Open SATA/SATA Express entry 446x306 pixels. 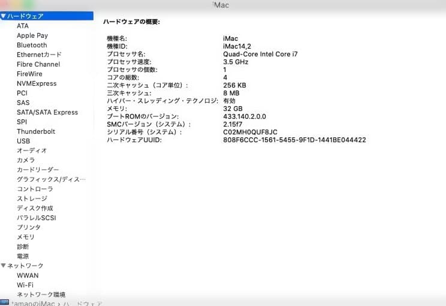click(47, 112)
